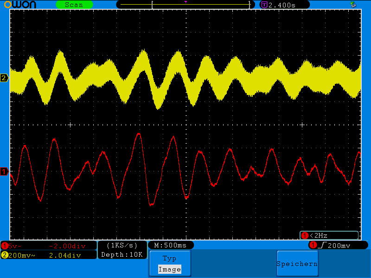Click the right cross cursor marker
Screen dimensions: 371x278
click(302, 125)
